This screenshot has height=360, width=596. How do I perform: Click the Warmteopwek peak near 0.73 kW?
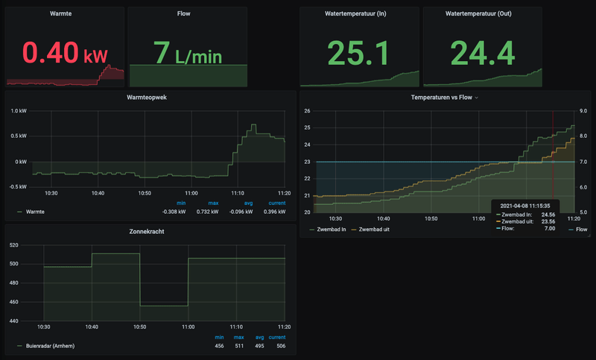pyautogui.click(x=253, y=124)
